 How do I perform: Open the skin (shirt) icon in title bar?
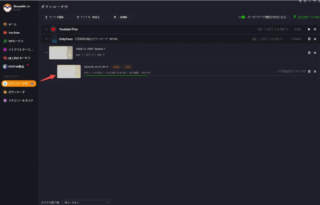click(300, 1)
